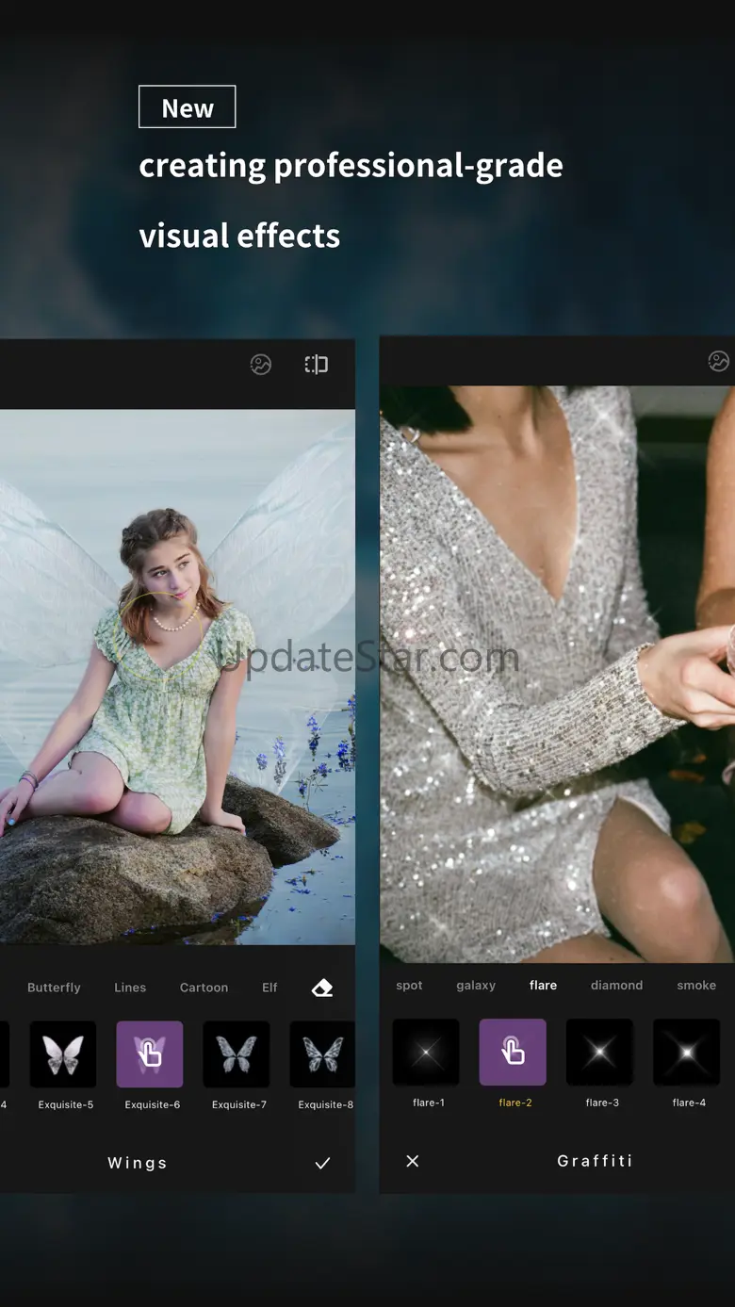The height and width of the screenshot is (1307, 735).
Task: Cancel Graffiti editing with the X icon
Action: (x=413, y=1161)
